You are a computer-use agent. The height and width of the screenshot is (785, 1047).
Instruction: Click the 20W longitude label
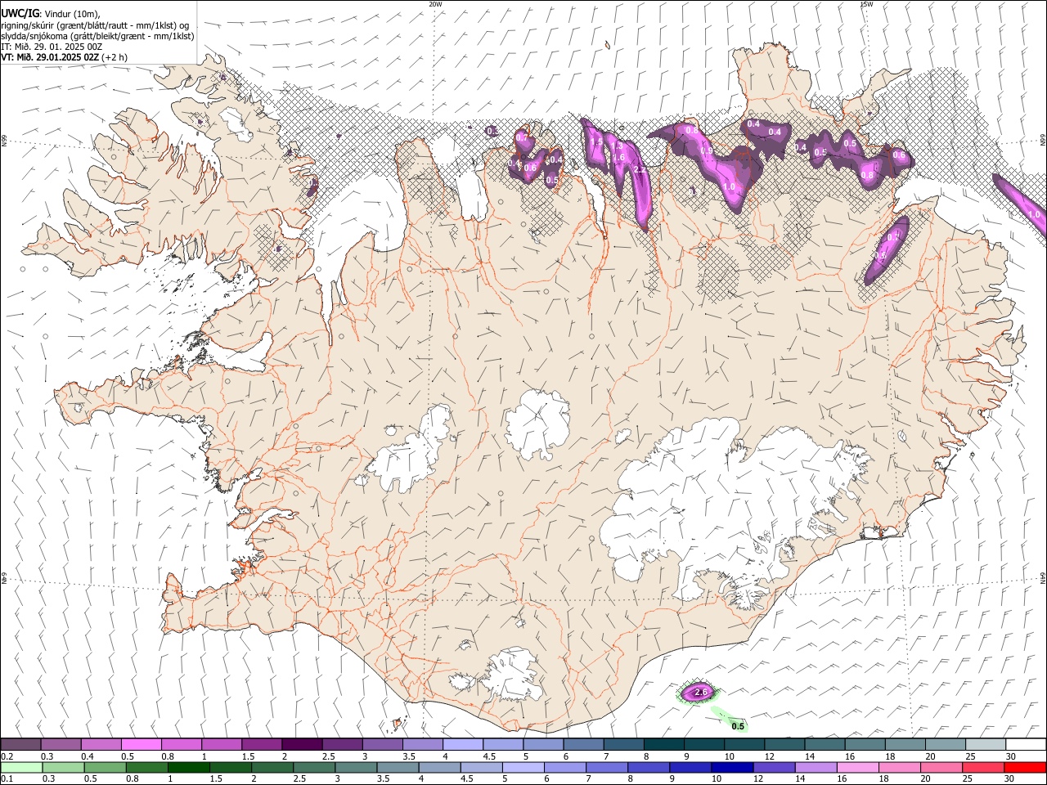436,4
